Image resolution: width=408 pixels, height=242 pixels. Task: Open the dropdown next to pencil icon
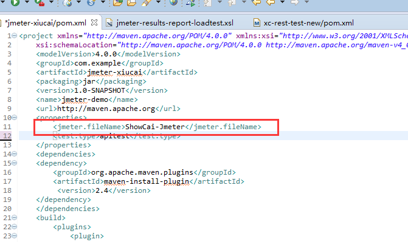[158, 2]
